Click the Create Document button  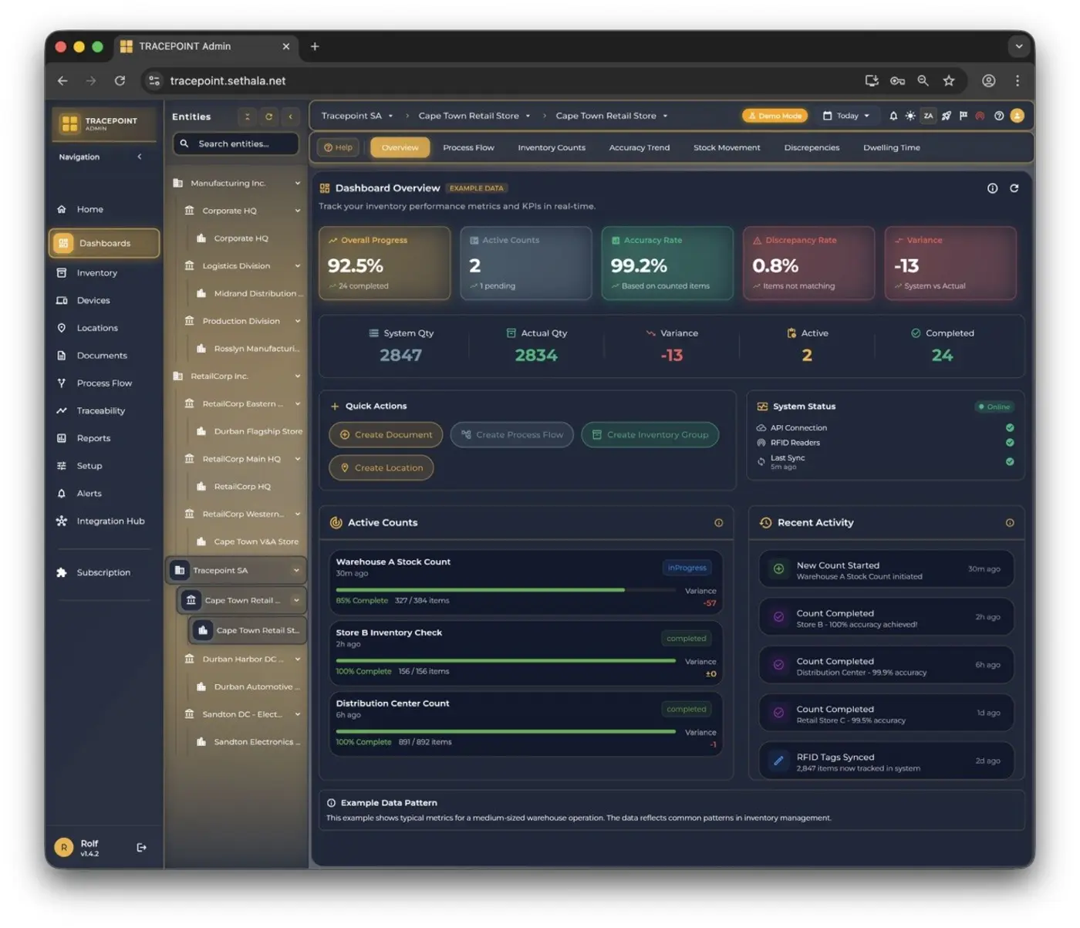[385, 434]
